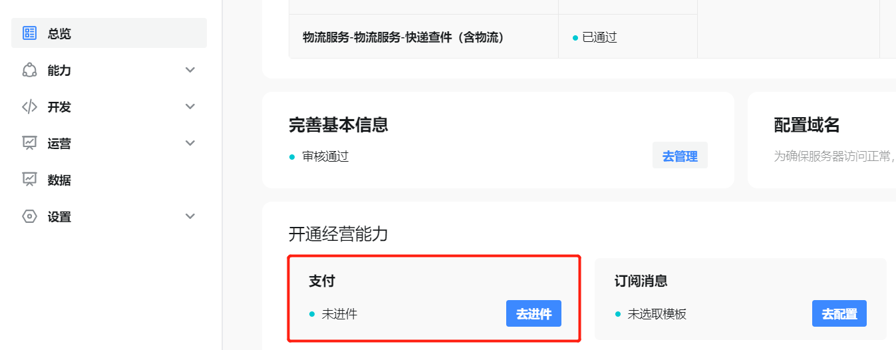Open the 数据 menu item
This screenshot has width=896, height=350.
(x=109, y=180)
